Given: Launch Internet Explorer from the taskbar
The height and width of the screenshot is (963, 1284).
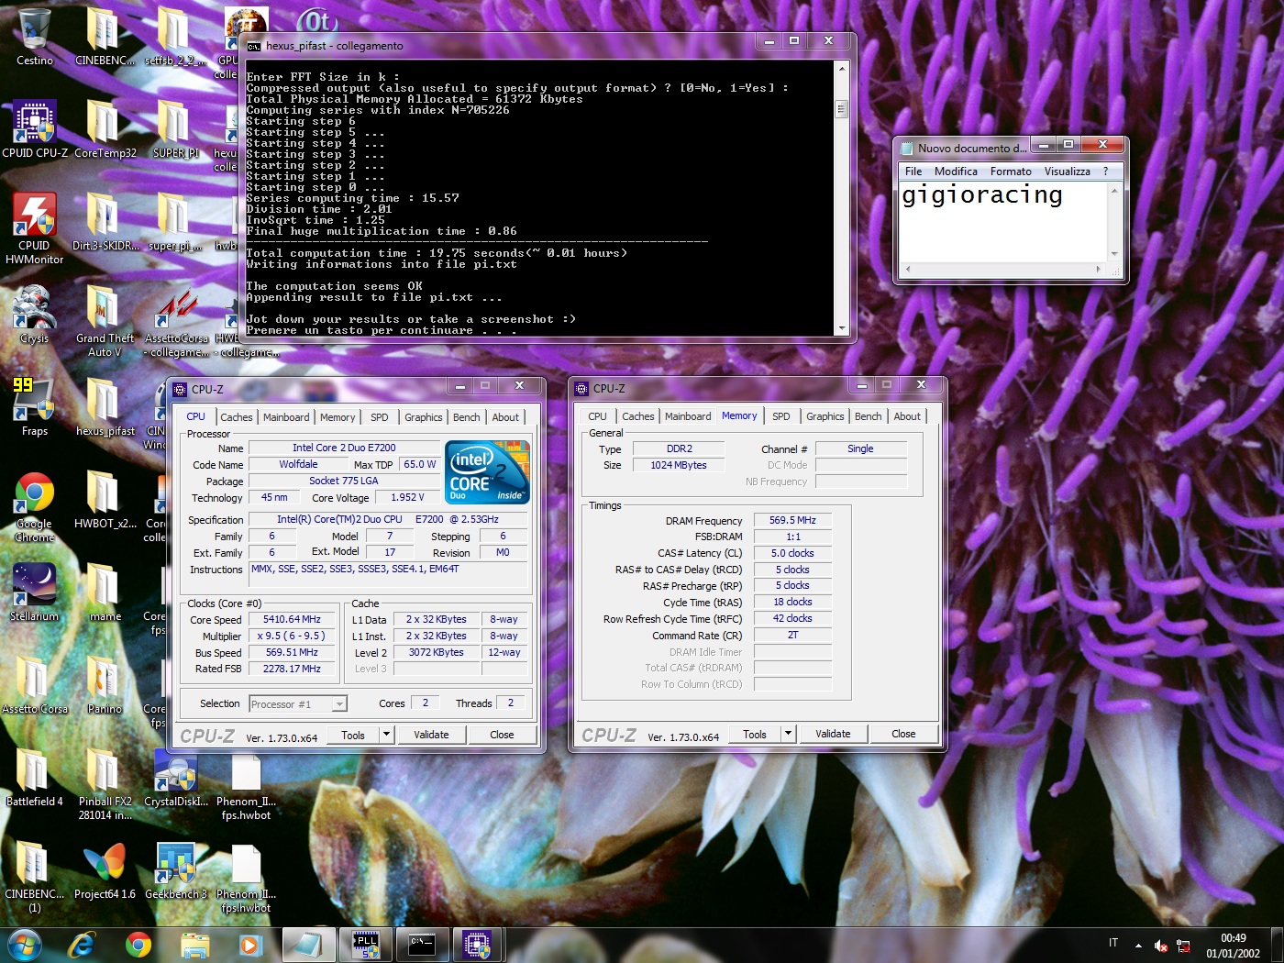Looking at the screenshot, I should pyautogui.click(x=82, y=945).
